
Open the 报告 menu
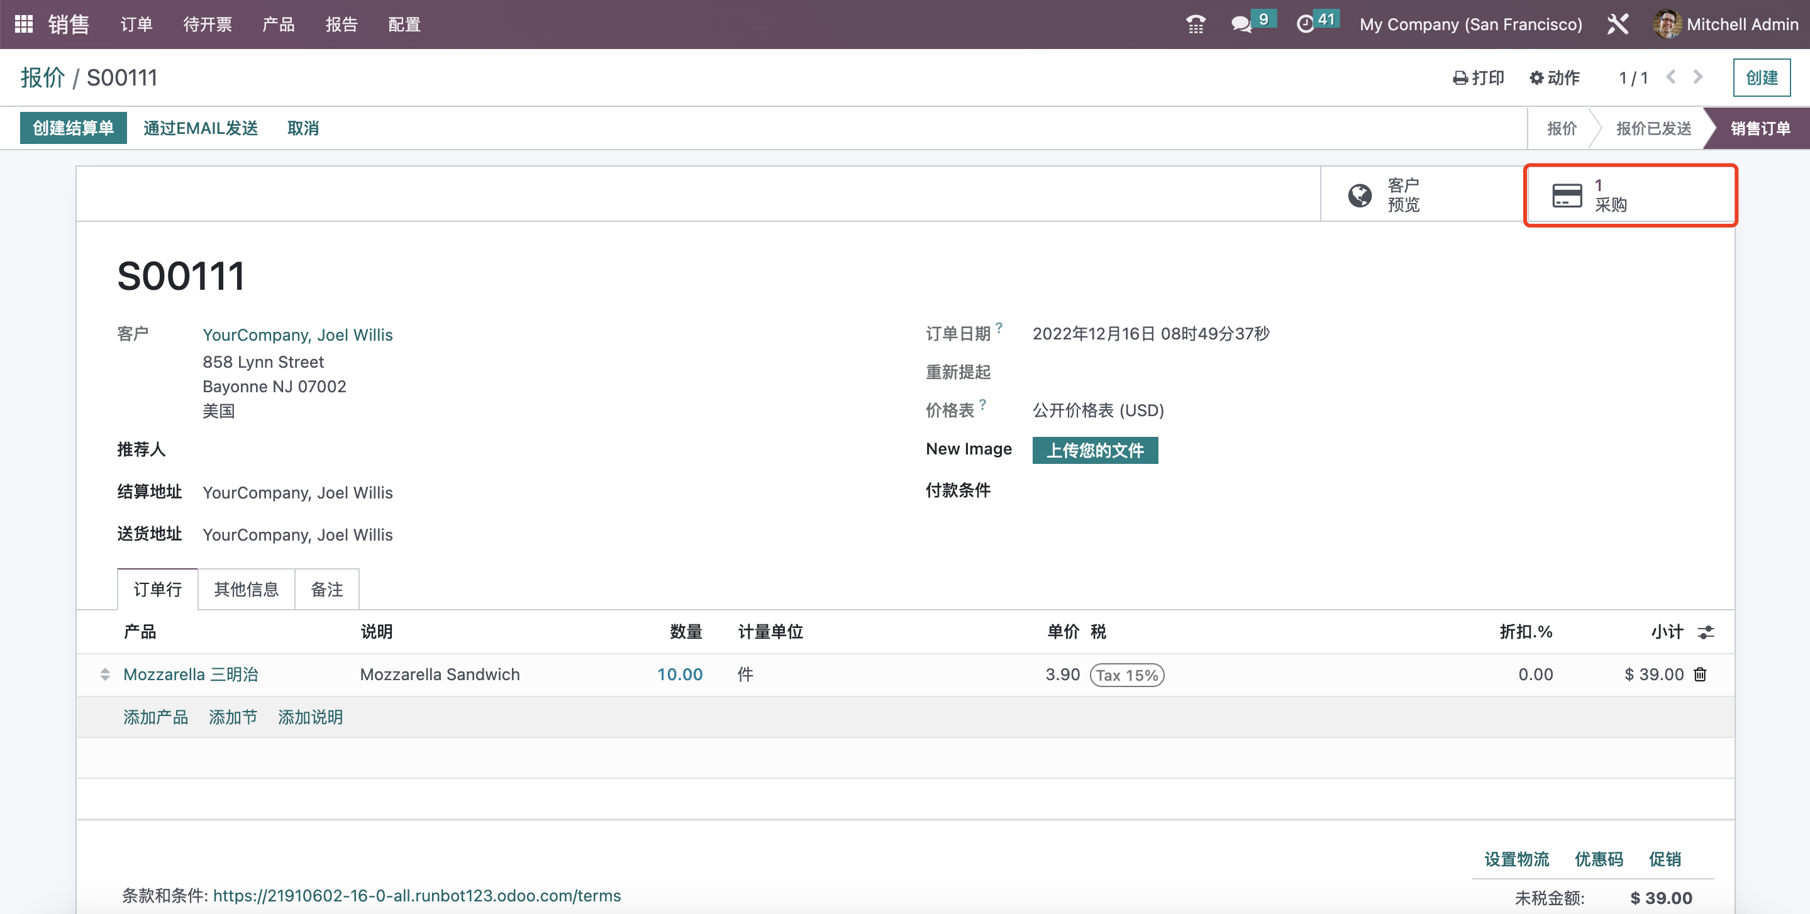point(341,25)
